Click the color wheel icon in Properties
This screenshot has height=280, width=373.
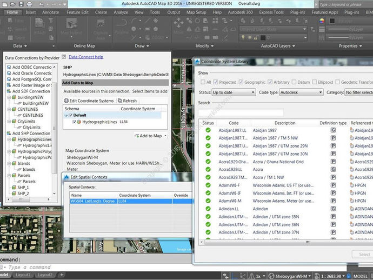coord(322,21)
